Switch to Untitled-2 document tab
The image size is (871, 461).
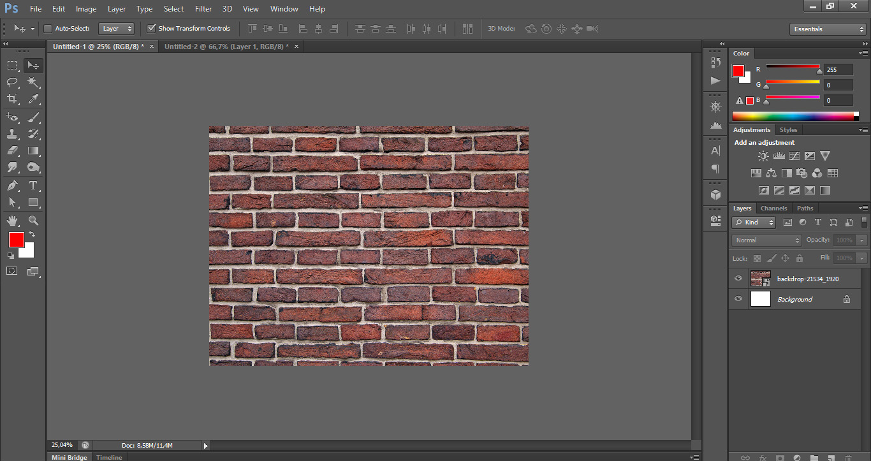point(226,47)
